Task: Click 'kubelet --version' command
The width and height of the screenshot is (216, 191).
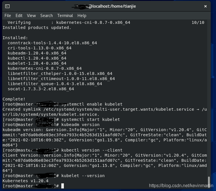Action: 83,176
